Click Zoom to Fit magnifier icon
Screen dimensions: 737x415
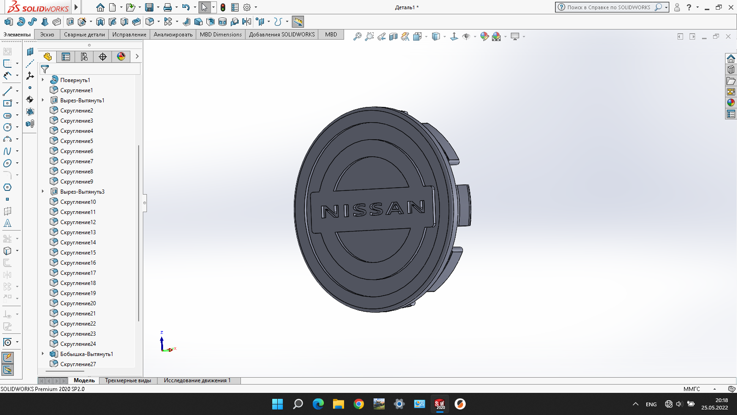(x=357, y=36)
